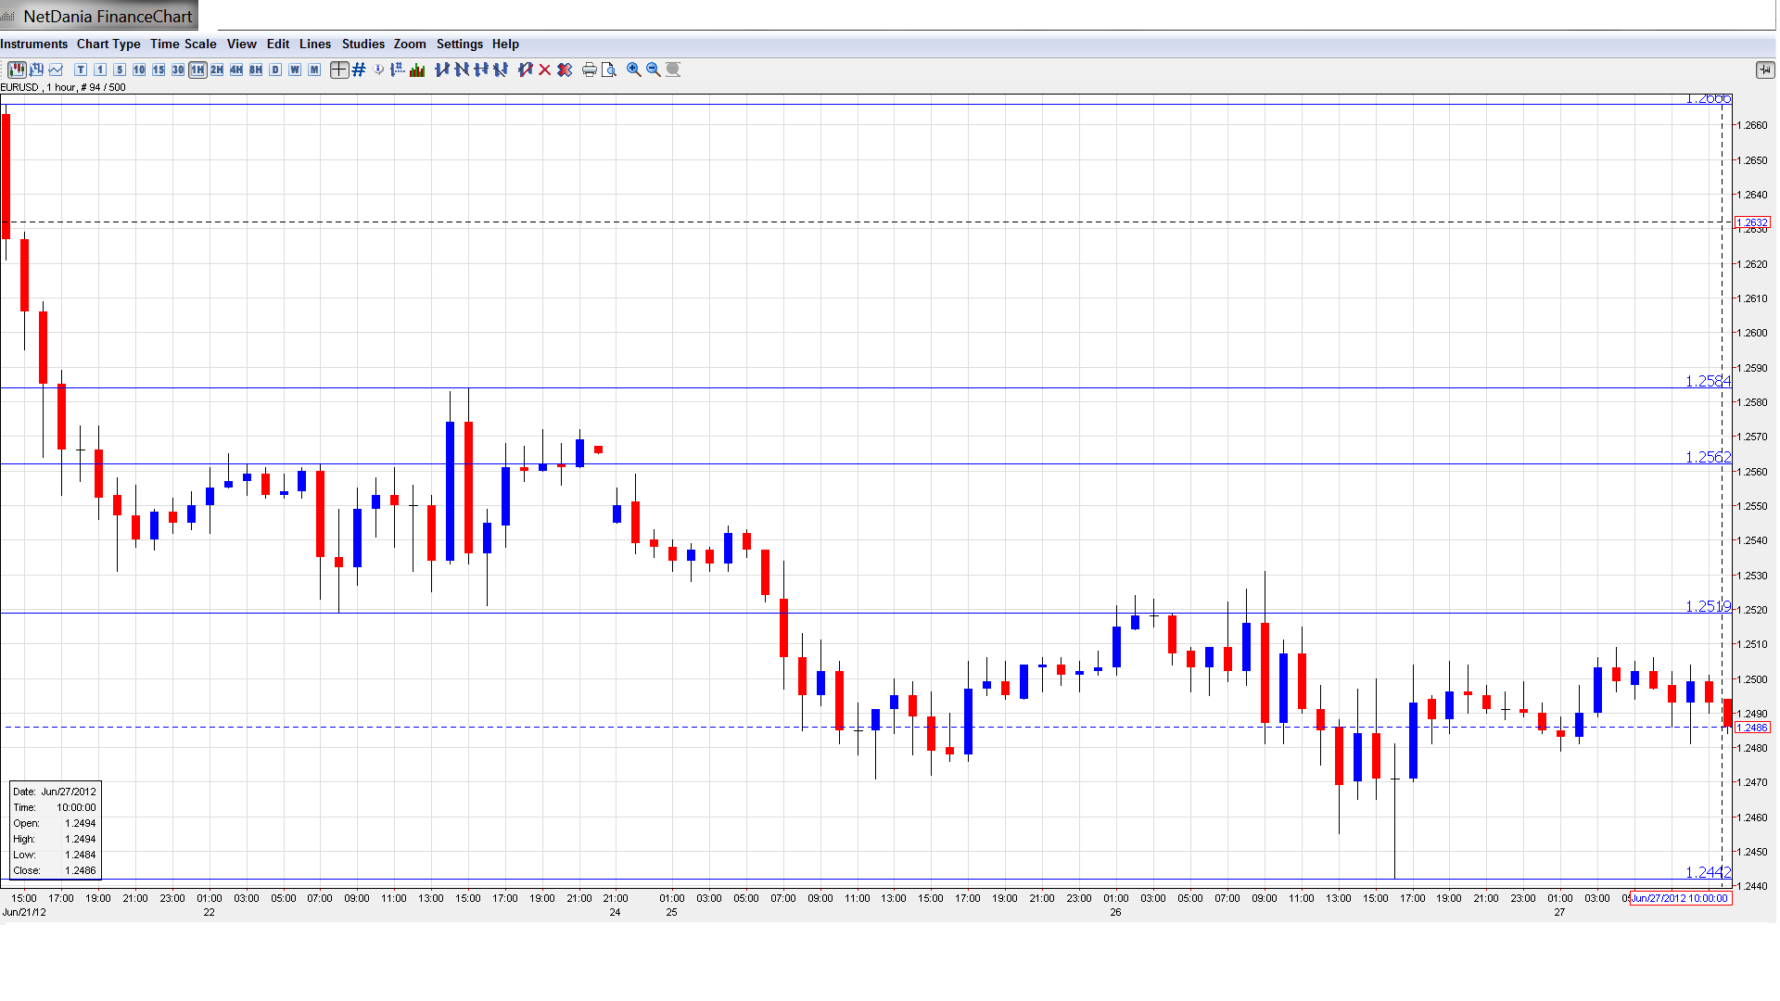Switch to tick (T) time scale

[81, 70]
